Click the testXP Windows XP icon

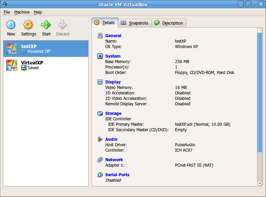click(x=12, y=49)
